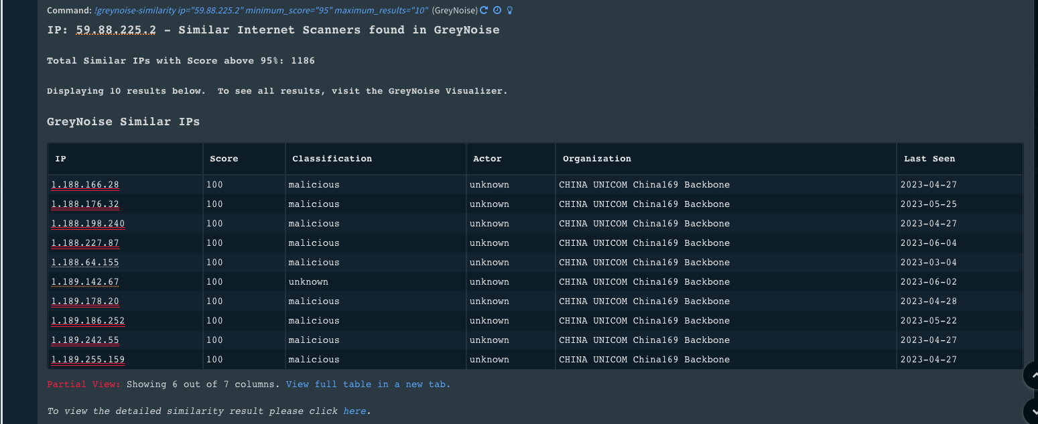Click 'Total Similar IPs with Score above 95%' text
Viewport: 1038px width, 424px height.
[181, 61]
